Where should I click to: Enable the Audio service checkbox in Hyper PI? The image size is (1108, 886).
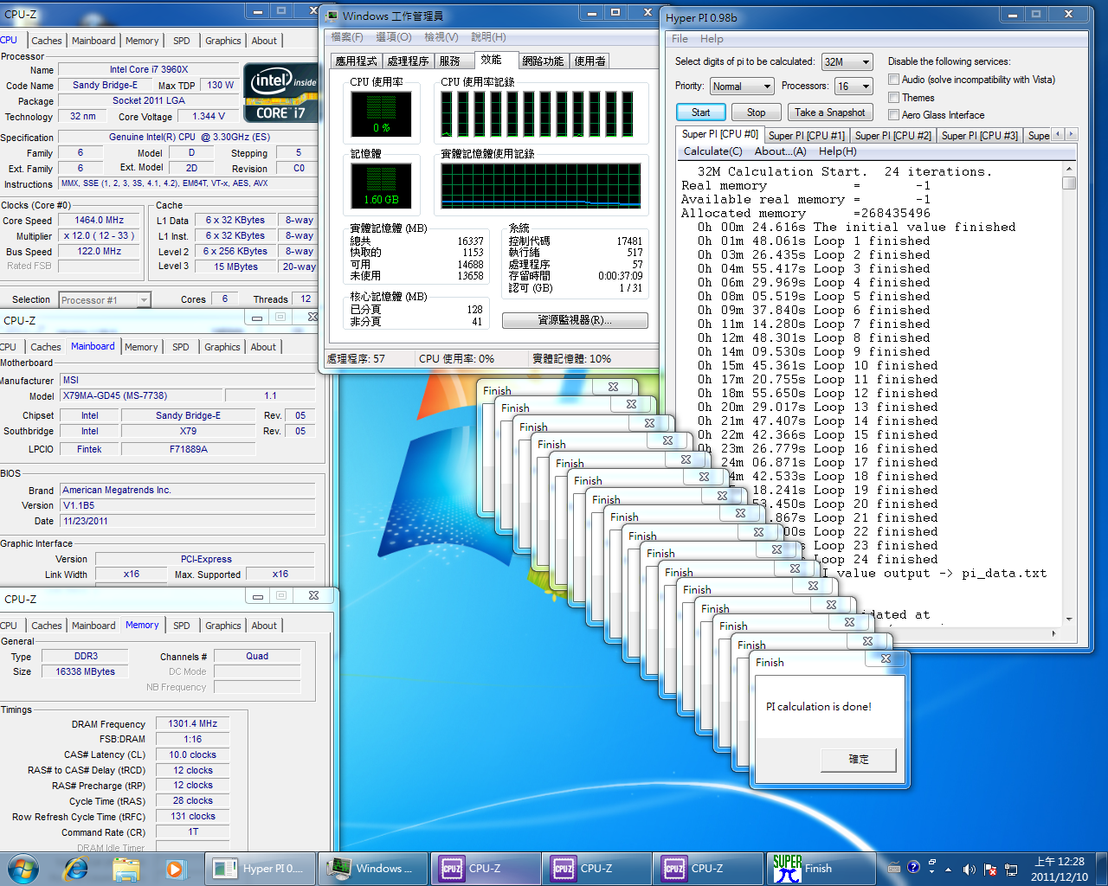[x=894, y=80]
